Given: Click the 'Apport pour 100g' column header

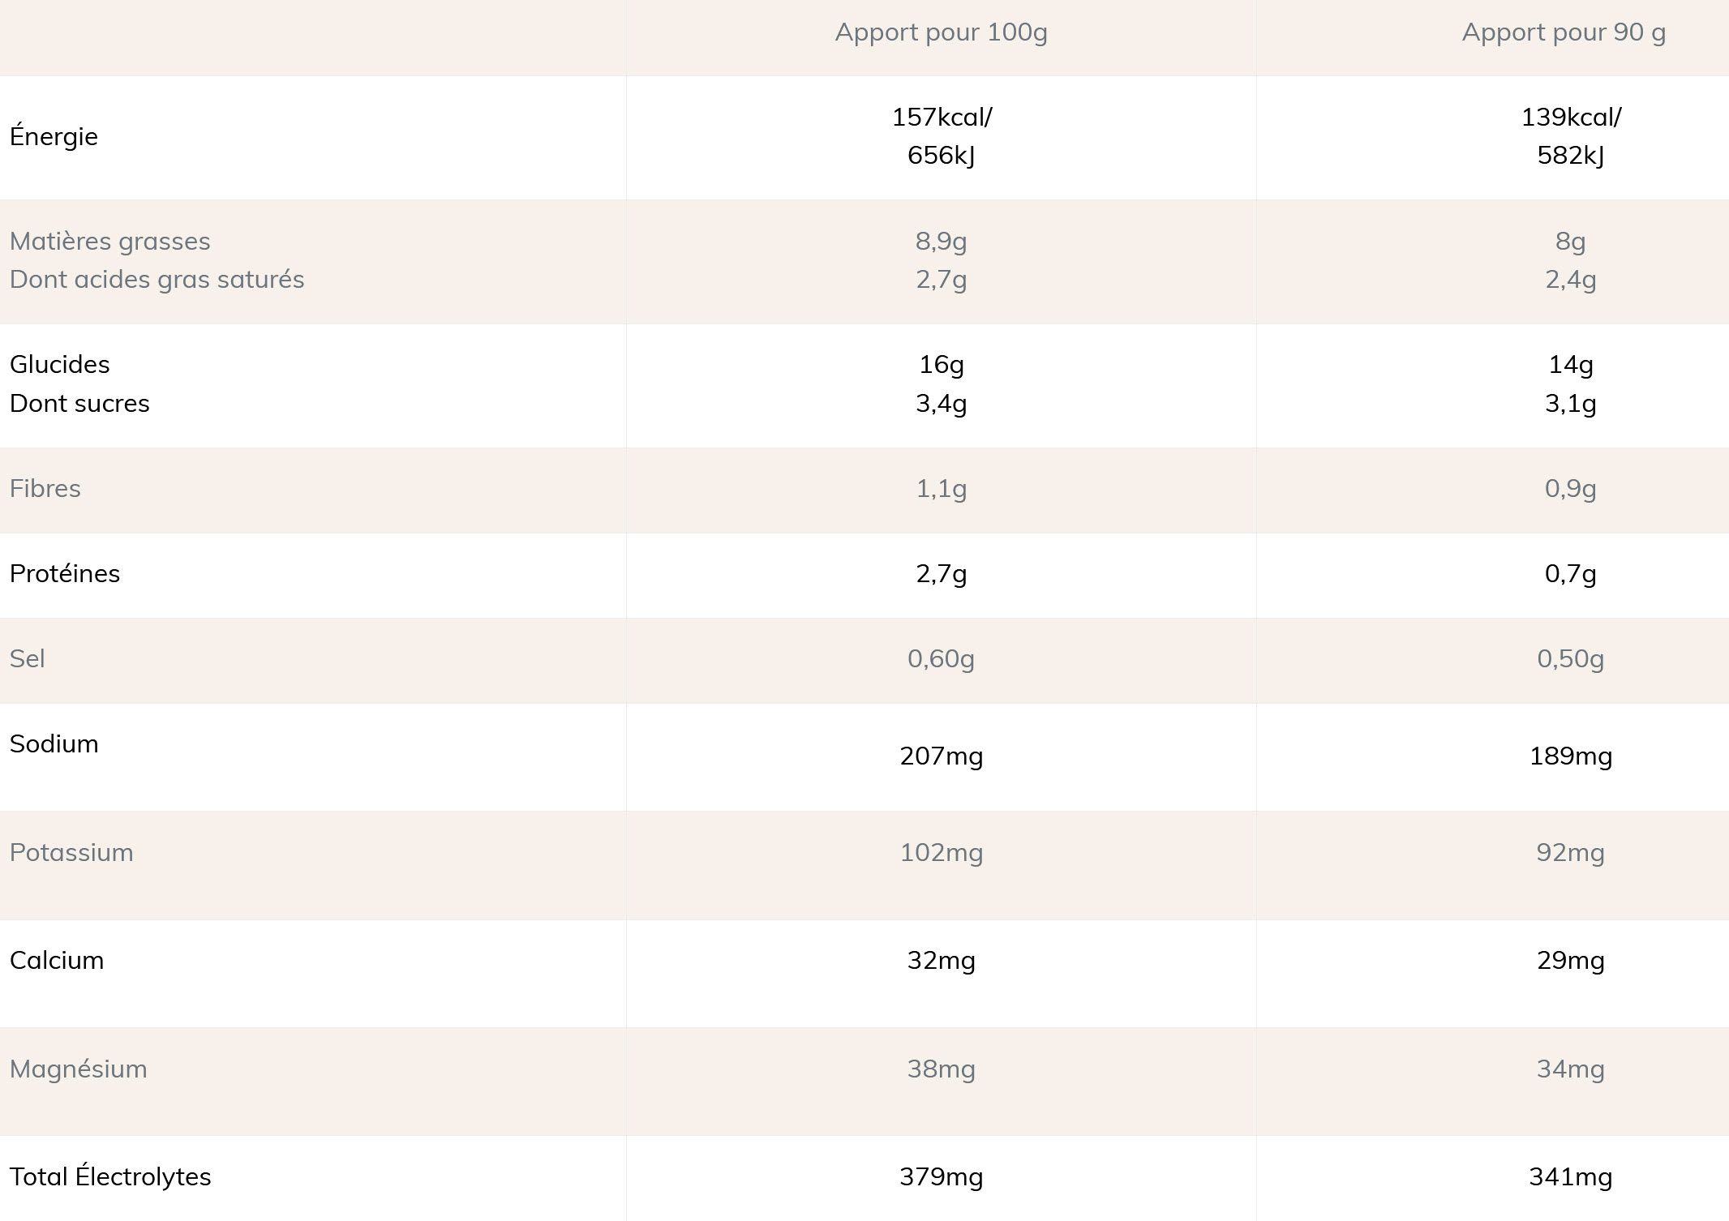Looking at the screenshot, I should pyautogui.click(x=941, y=32).
